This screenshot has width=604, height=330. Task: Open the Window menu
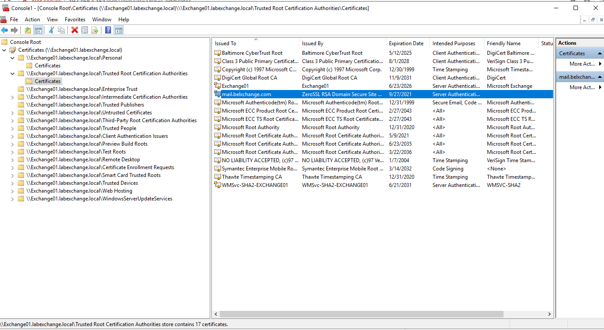point(102,20)
